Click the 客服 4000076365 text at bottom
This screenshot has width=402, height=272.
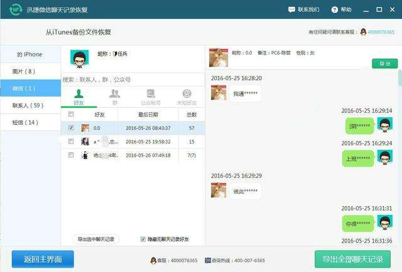(x=177, y=261)
